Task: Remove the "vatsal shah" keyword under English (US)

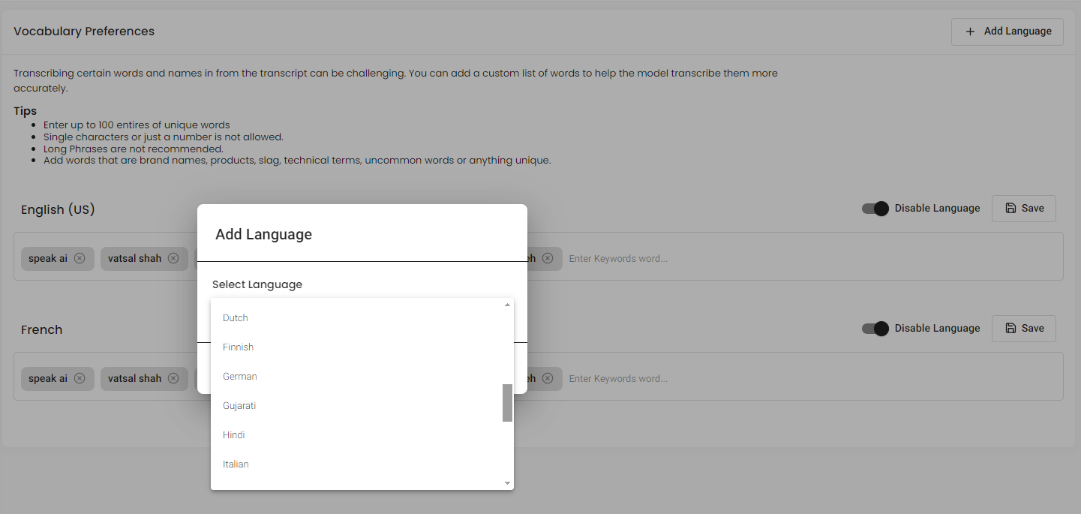Action: [x=173, y=258]
